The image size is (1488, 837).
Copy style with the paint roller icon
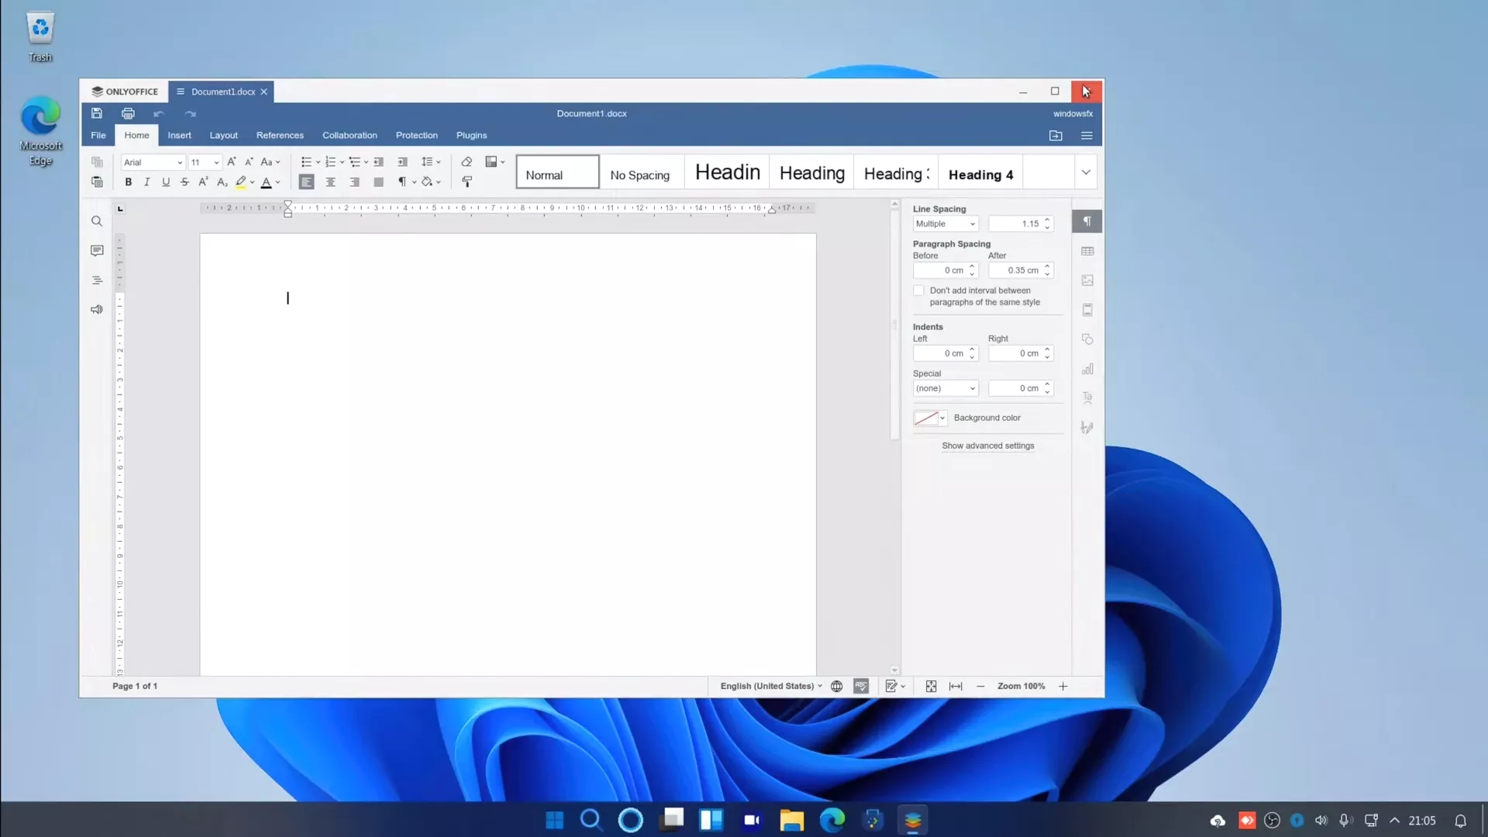click(467, 182)
